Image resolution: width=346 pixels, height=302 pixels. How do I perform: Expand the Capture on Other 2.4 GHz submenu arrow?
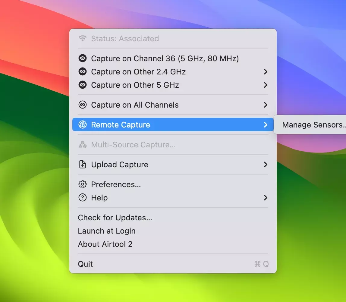coord(265,72)
